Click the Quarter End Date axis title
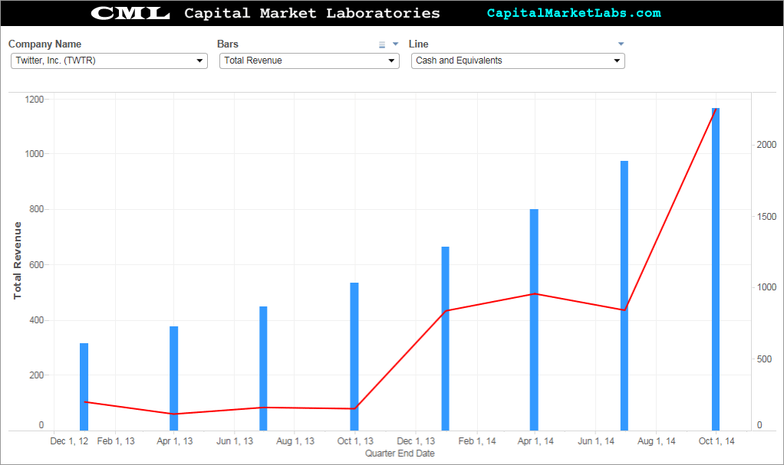 400,454
